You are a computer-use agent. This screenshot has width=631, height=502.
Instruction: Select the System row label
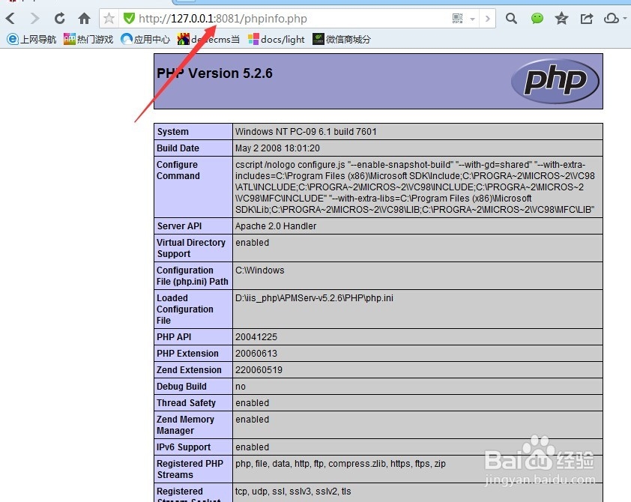point(172,132)
